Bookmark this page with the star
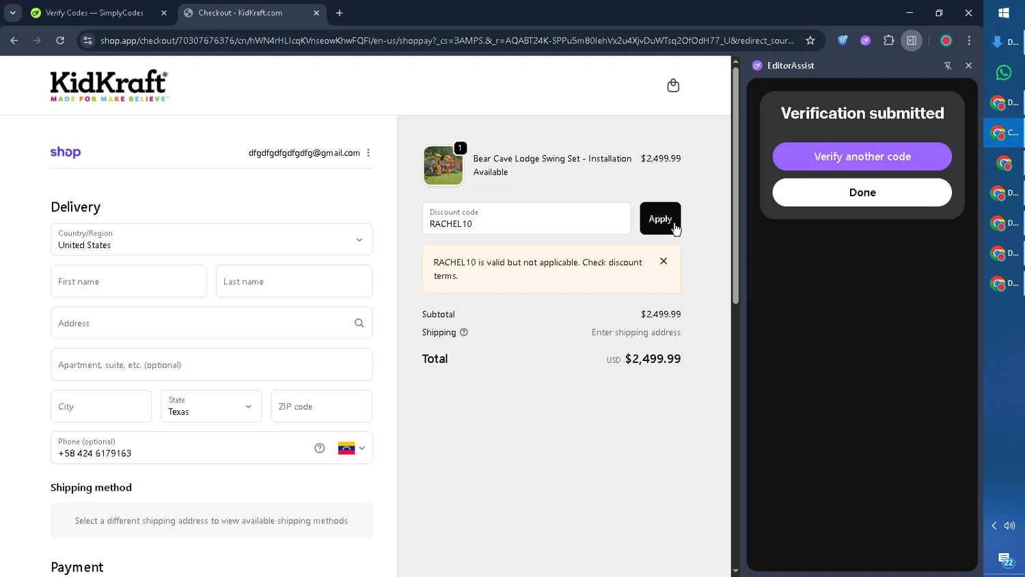The width and height of the screenshot is (1025, 577). coord(810,40)
